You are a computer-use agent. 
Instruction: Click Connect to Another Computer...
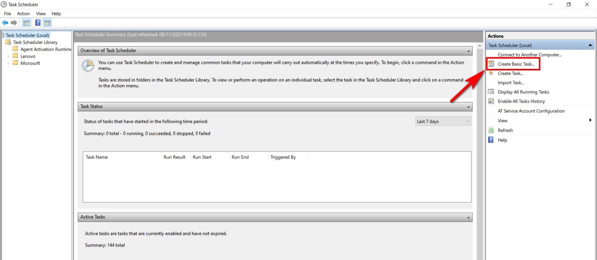point(529,54)
